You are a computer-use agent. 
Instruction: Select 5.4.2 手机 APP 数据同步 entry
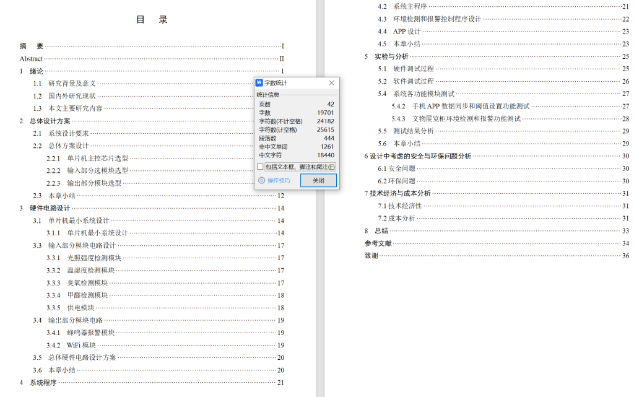click(471, 106)
